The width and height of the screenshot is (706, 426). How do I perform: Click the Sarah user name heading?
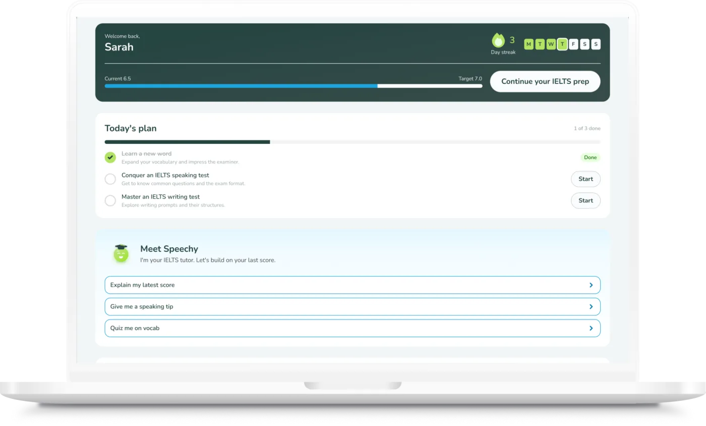119,47
